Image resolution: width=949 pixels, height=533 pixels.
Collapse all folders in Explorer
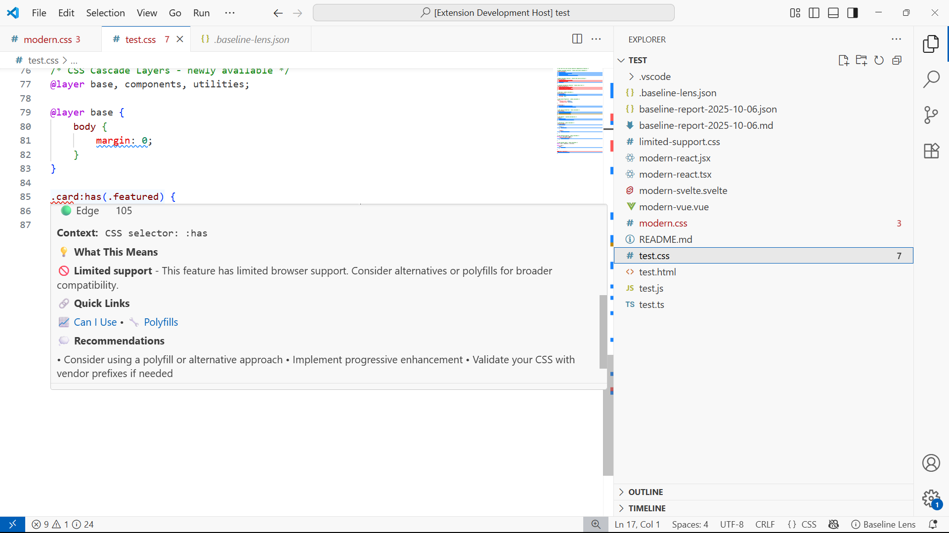897,60
